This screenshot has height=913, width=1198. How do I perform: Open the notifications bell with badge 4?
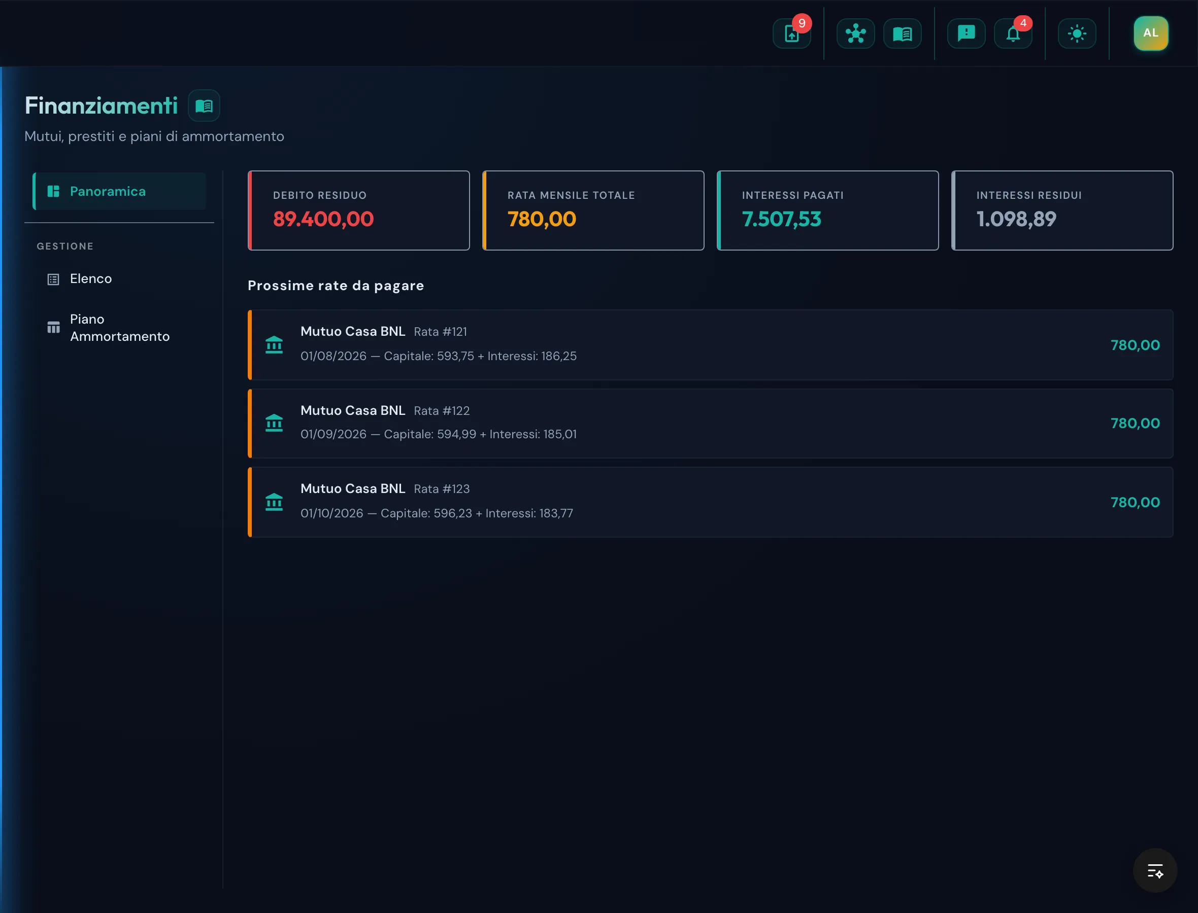[1013, 33]
